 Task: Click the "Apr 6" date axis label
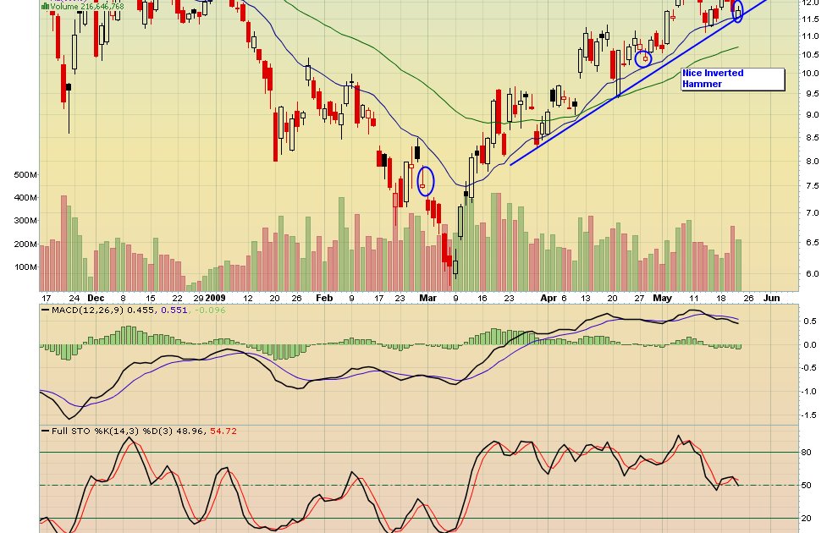coord(552,298)
